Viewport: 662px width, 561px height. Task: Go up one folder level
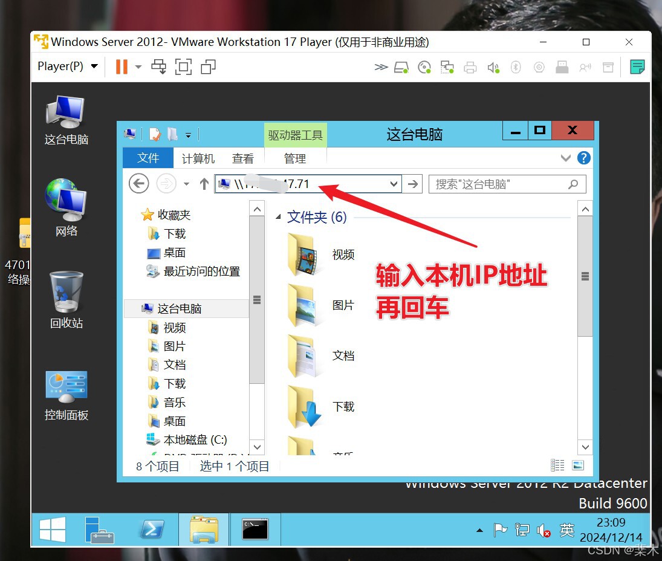[x=204, y=184]
